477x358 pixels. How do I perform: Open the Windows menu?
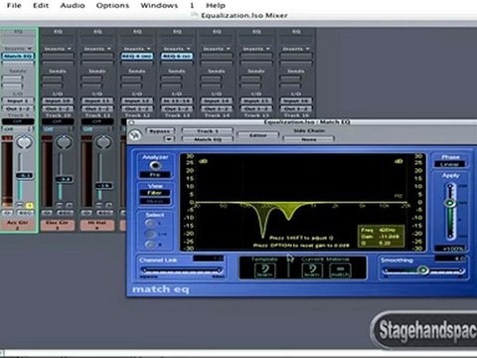click(x=159, y=5)
